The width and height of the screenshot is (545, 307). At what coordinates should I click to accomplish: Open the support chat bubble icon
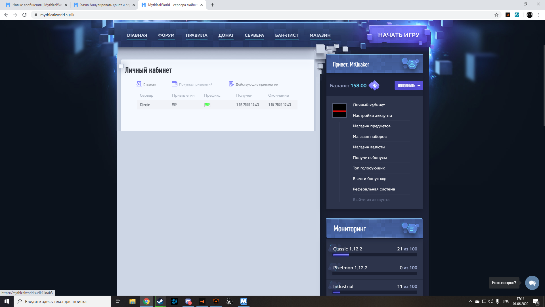[532, 283]
